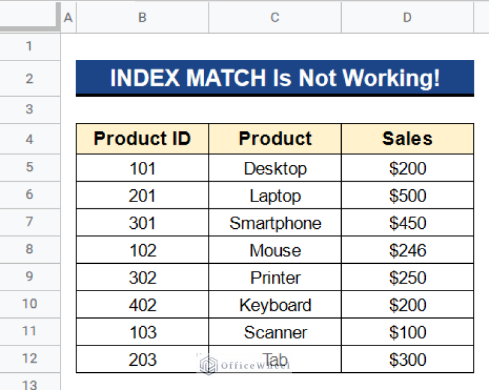
Task: Click the $246 sales cell
Action: click(x=407, y=250)
